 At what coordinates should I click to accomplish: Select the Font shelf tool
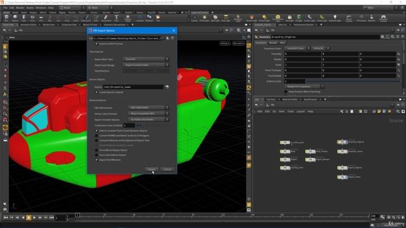pos(117,18)
